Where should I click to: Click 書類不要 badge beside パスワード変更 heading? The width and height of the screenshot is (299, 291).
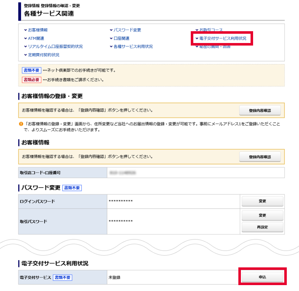click(72, 188)
